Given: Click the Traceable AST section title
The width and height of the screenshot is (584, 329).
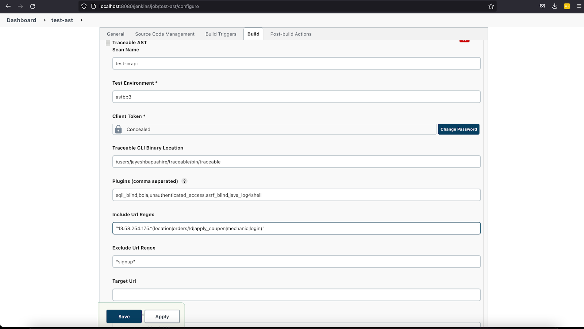Looking at the screenshot, I should (x=130, y=43).
